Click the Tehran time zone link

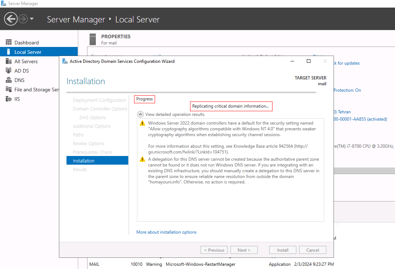[x=342, y=112]
